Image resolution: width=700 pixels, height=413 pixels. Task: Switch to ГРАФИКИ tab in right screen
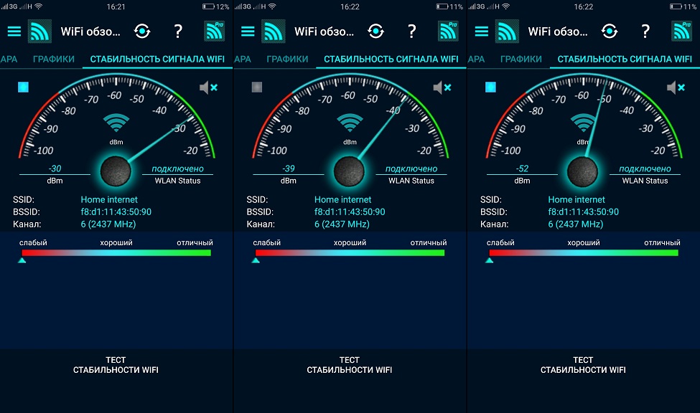point(521,59)
